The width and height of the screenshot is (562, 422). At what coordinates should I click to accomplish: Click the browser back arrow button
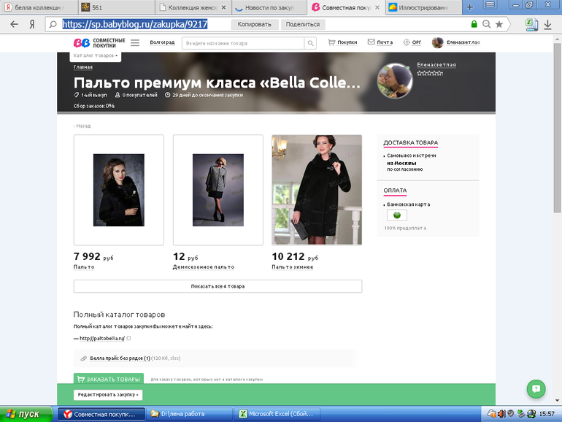point(14,24)
